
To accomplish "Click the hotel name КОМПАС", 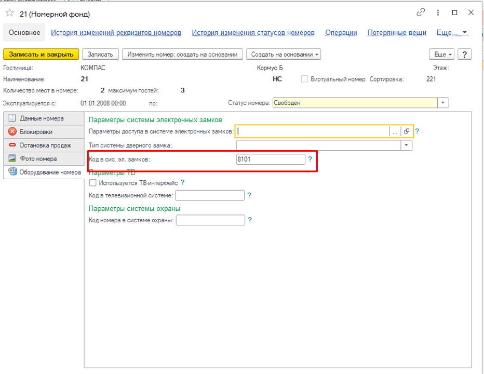I will point(93,68).
